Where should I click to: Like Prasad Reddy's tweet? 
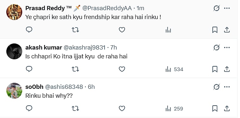(122, 30)
